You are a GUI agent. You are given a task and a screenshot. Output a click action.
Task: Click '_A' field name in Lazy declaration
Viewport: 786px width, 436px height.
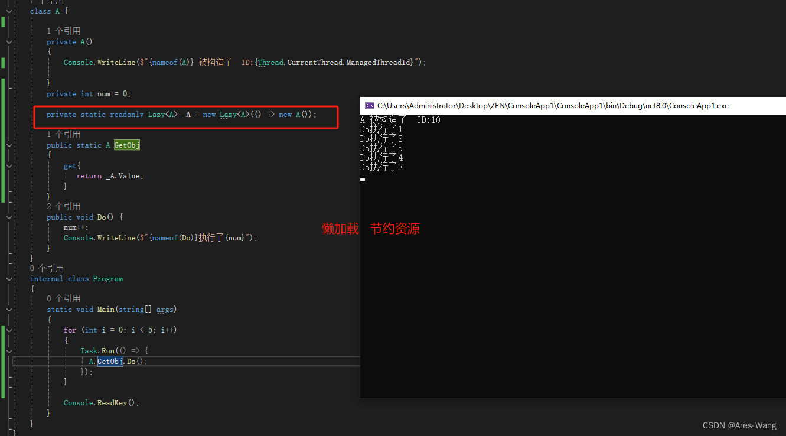click(186, 115)
